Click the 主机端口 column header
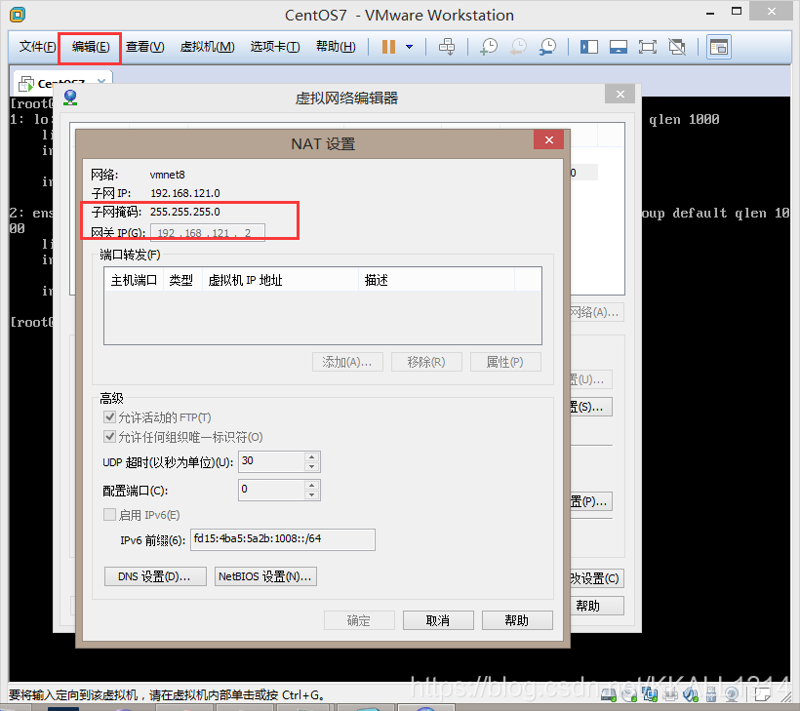Image resolution: width=800 pixels, height=711 pixels. (134, 280)
